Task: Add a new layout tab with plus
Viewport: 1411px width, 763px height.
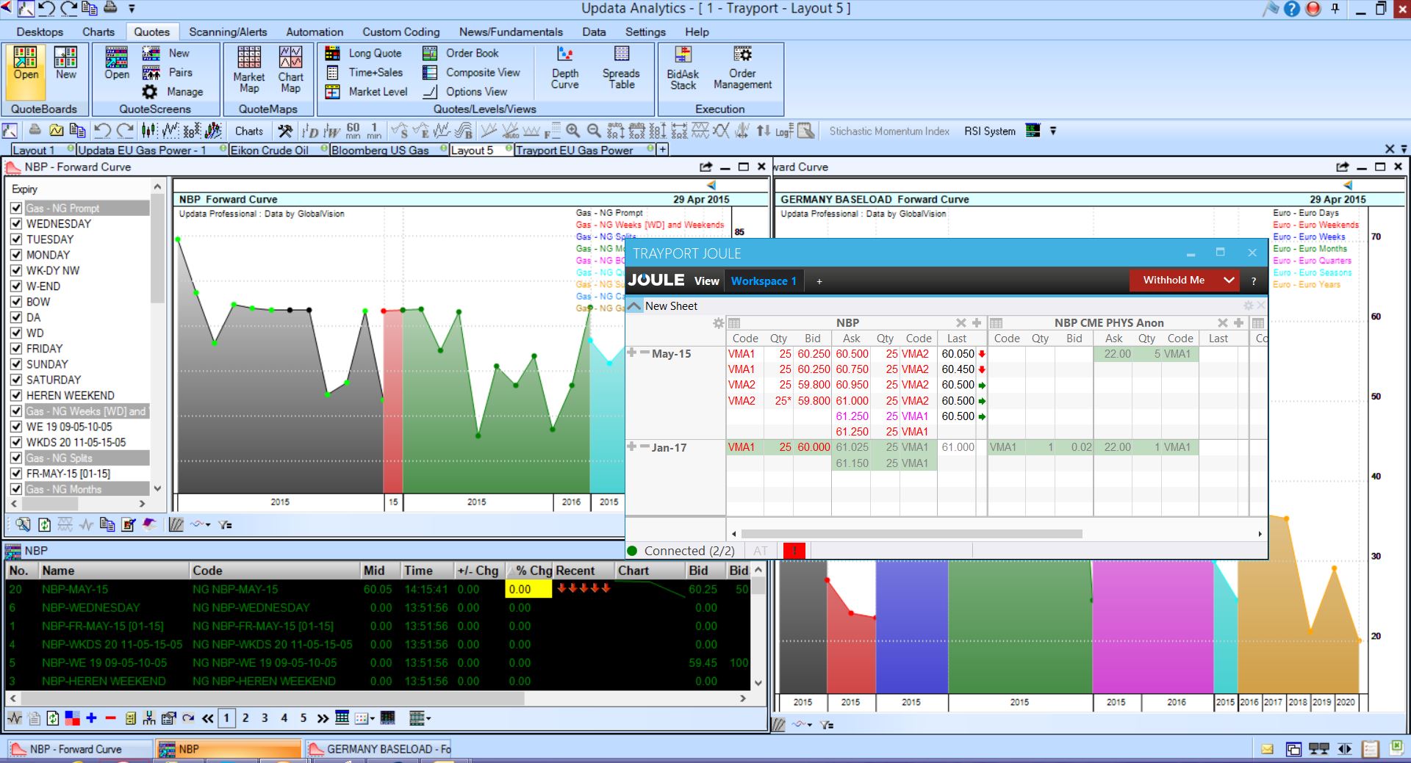Action: (x=662, y=150)
